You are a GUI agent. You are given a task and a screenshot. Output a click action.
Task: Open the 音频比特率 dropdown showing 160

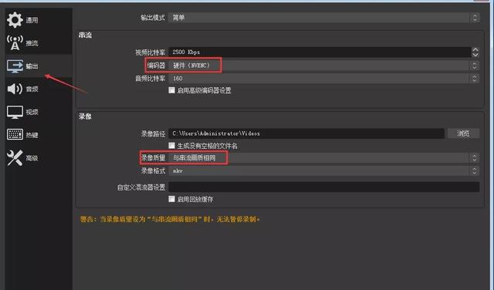(x=324, y=79)
